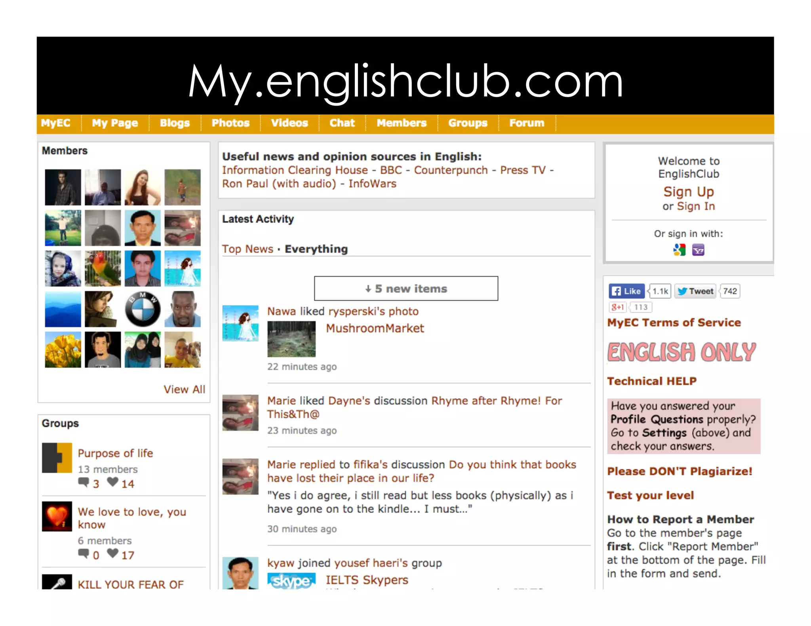Click the Sign In link
The width and height of the screenshot is (811, 626).
pos(696,206)
